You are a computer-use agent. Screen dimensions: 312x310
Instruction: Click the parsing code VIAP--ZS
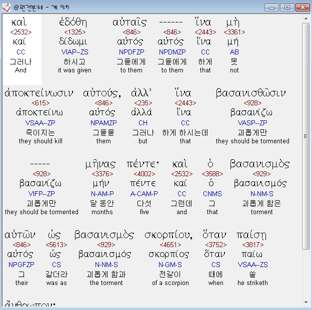pos(75,52)
